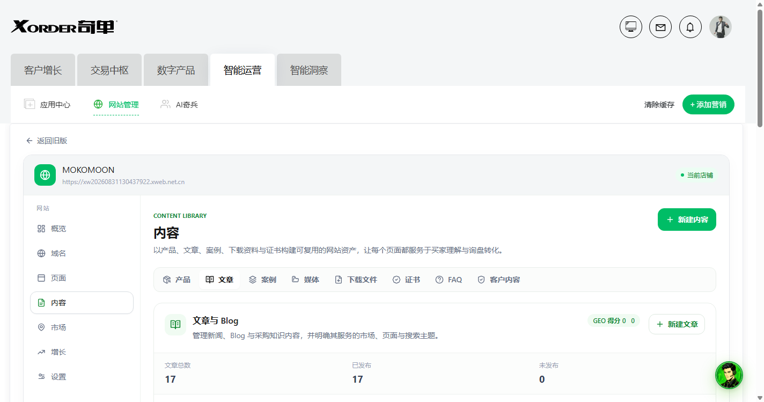Screen dimensions: 764x402
Task: Open 应用中心 in the sub navigation
Action: [x=47, y=105]
